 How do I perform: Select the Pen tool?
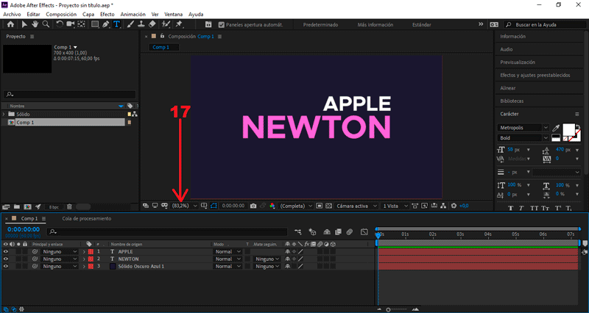106,24
